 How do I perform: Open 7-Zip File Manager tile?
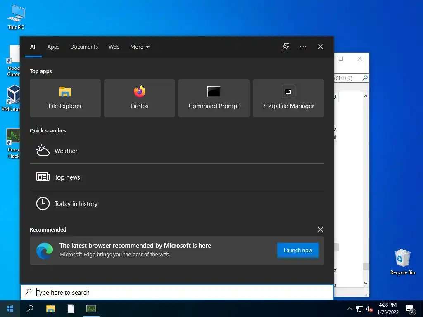click(x=288, y=98)
